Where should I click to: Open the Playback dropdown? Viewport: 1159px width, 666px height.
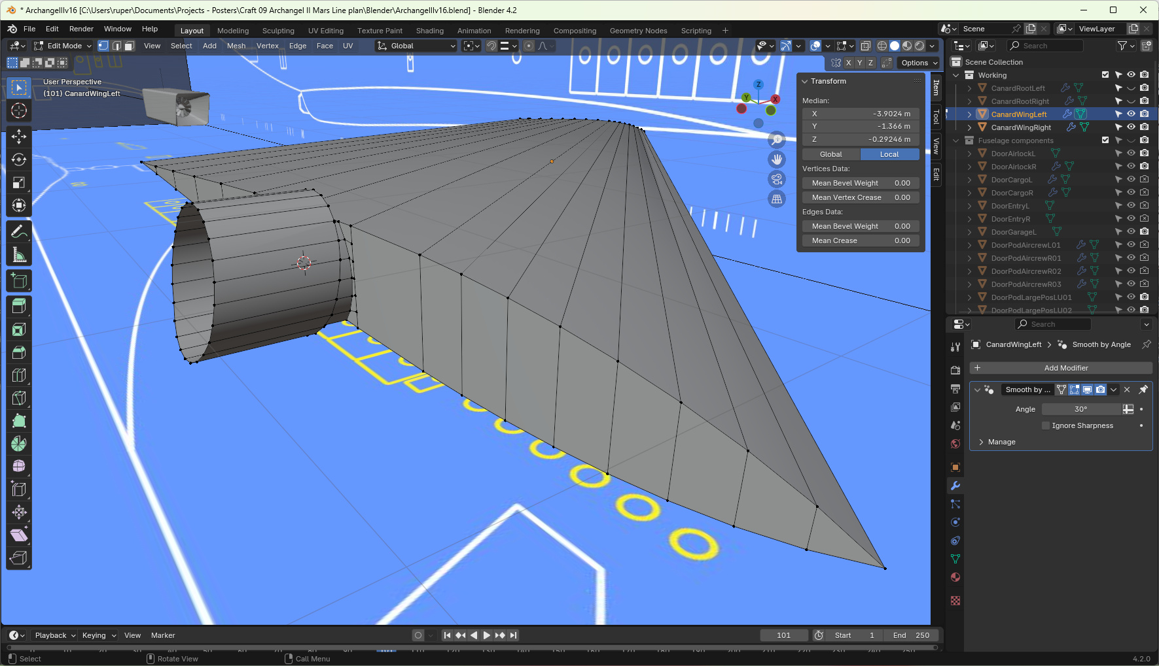(54, 635)
